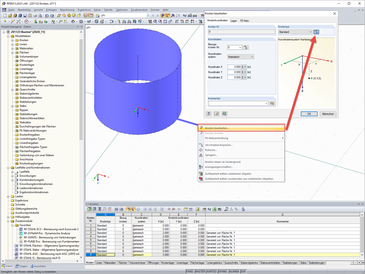The height and width of the screenshot is (274, 365).
Task: Click the formula fx icon in table toolbar
Action: 231,209
